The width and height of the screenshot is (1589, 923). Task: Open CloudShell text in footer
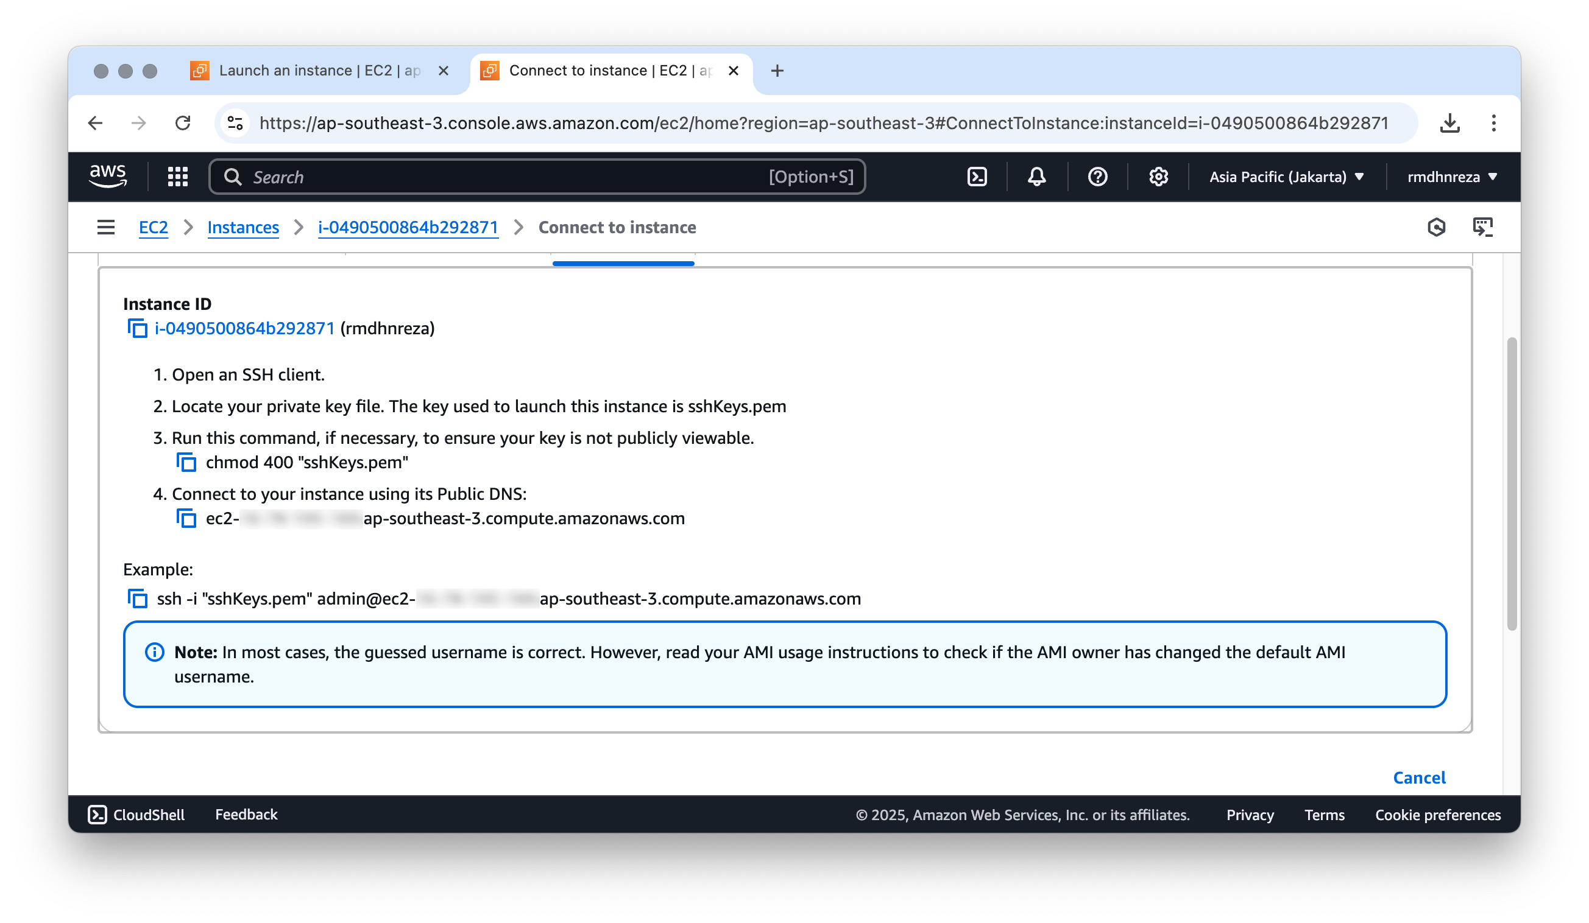(149, 815)
